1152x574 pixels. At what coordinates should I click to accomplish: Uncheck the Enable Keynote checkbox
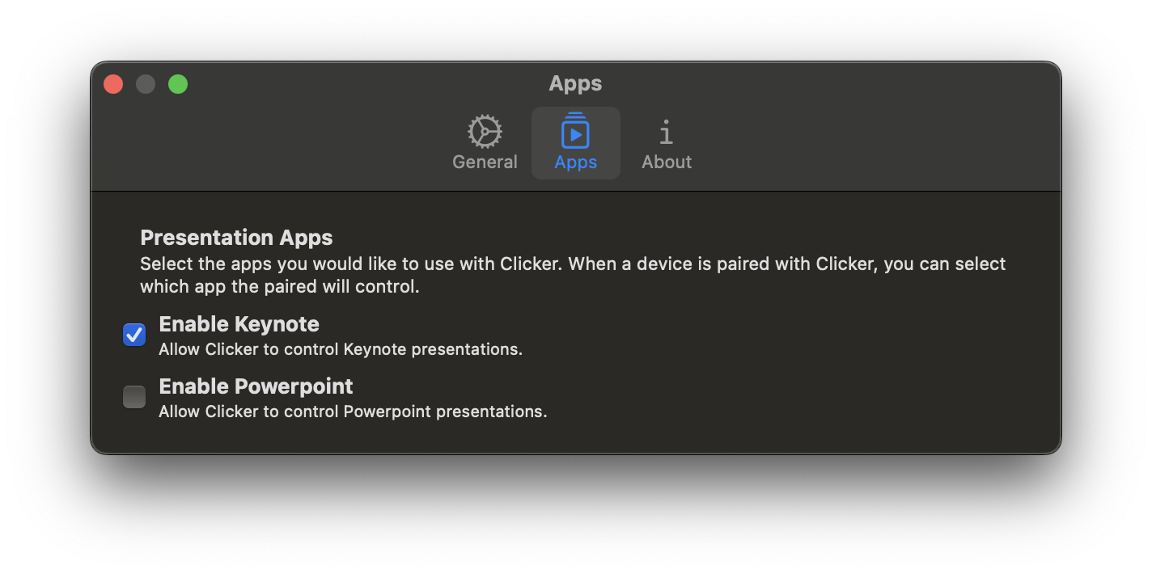coord(134,335)
